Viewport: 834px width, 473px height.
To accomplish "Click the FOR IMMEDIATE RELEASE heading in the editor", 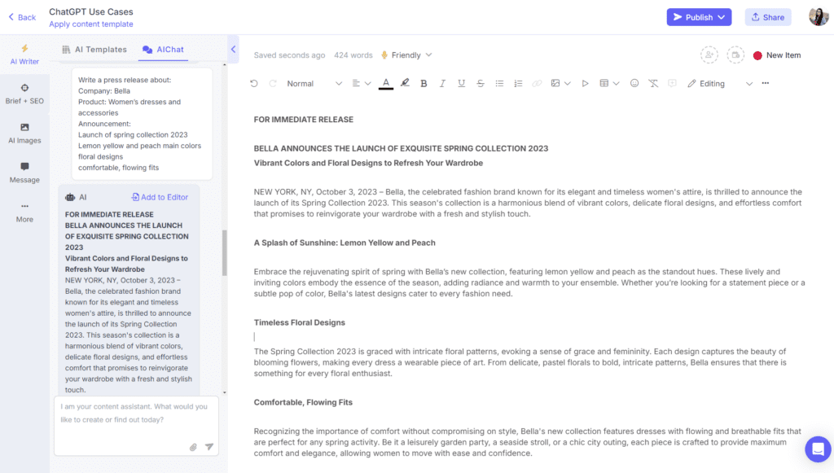I will pos(303,120).
